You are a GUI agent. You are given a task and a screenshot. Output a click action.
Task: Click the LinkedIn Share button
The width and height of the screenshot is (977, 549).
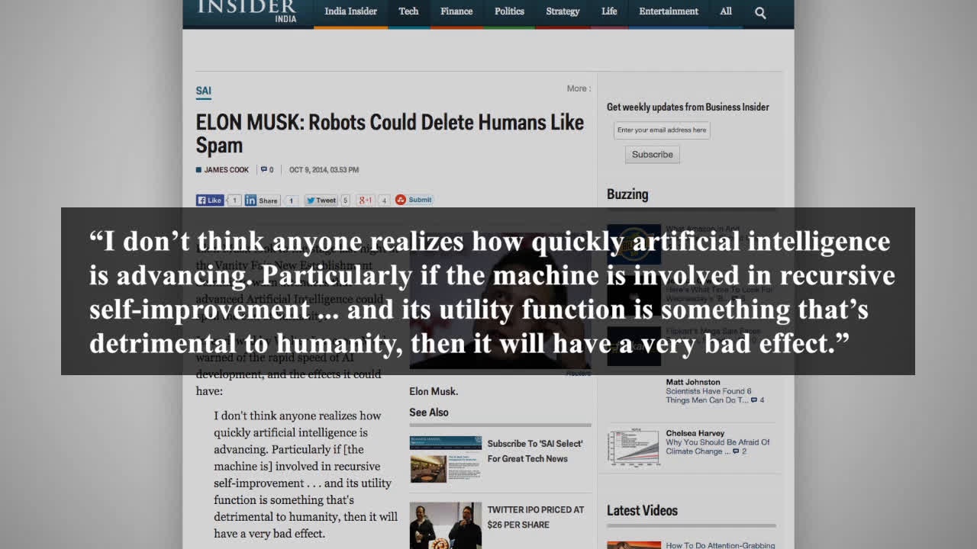point(262,201)
